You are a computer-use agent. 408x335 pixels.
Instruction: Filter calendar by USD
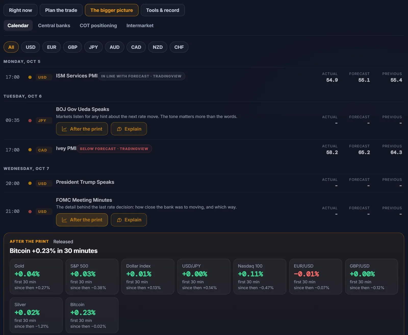coord(31,47)
